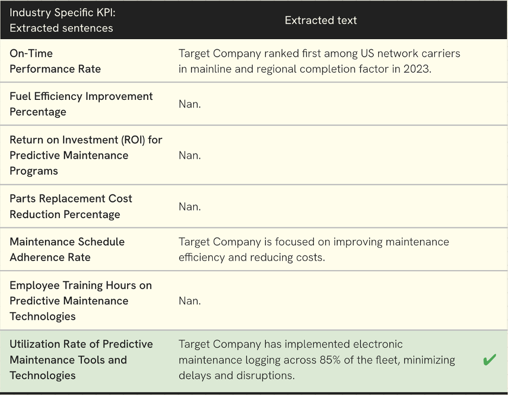This screenshot has width=508, height=395.
Task: Click the word 'Programs' in the ROI label
Action: click(34, 171)
